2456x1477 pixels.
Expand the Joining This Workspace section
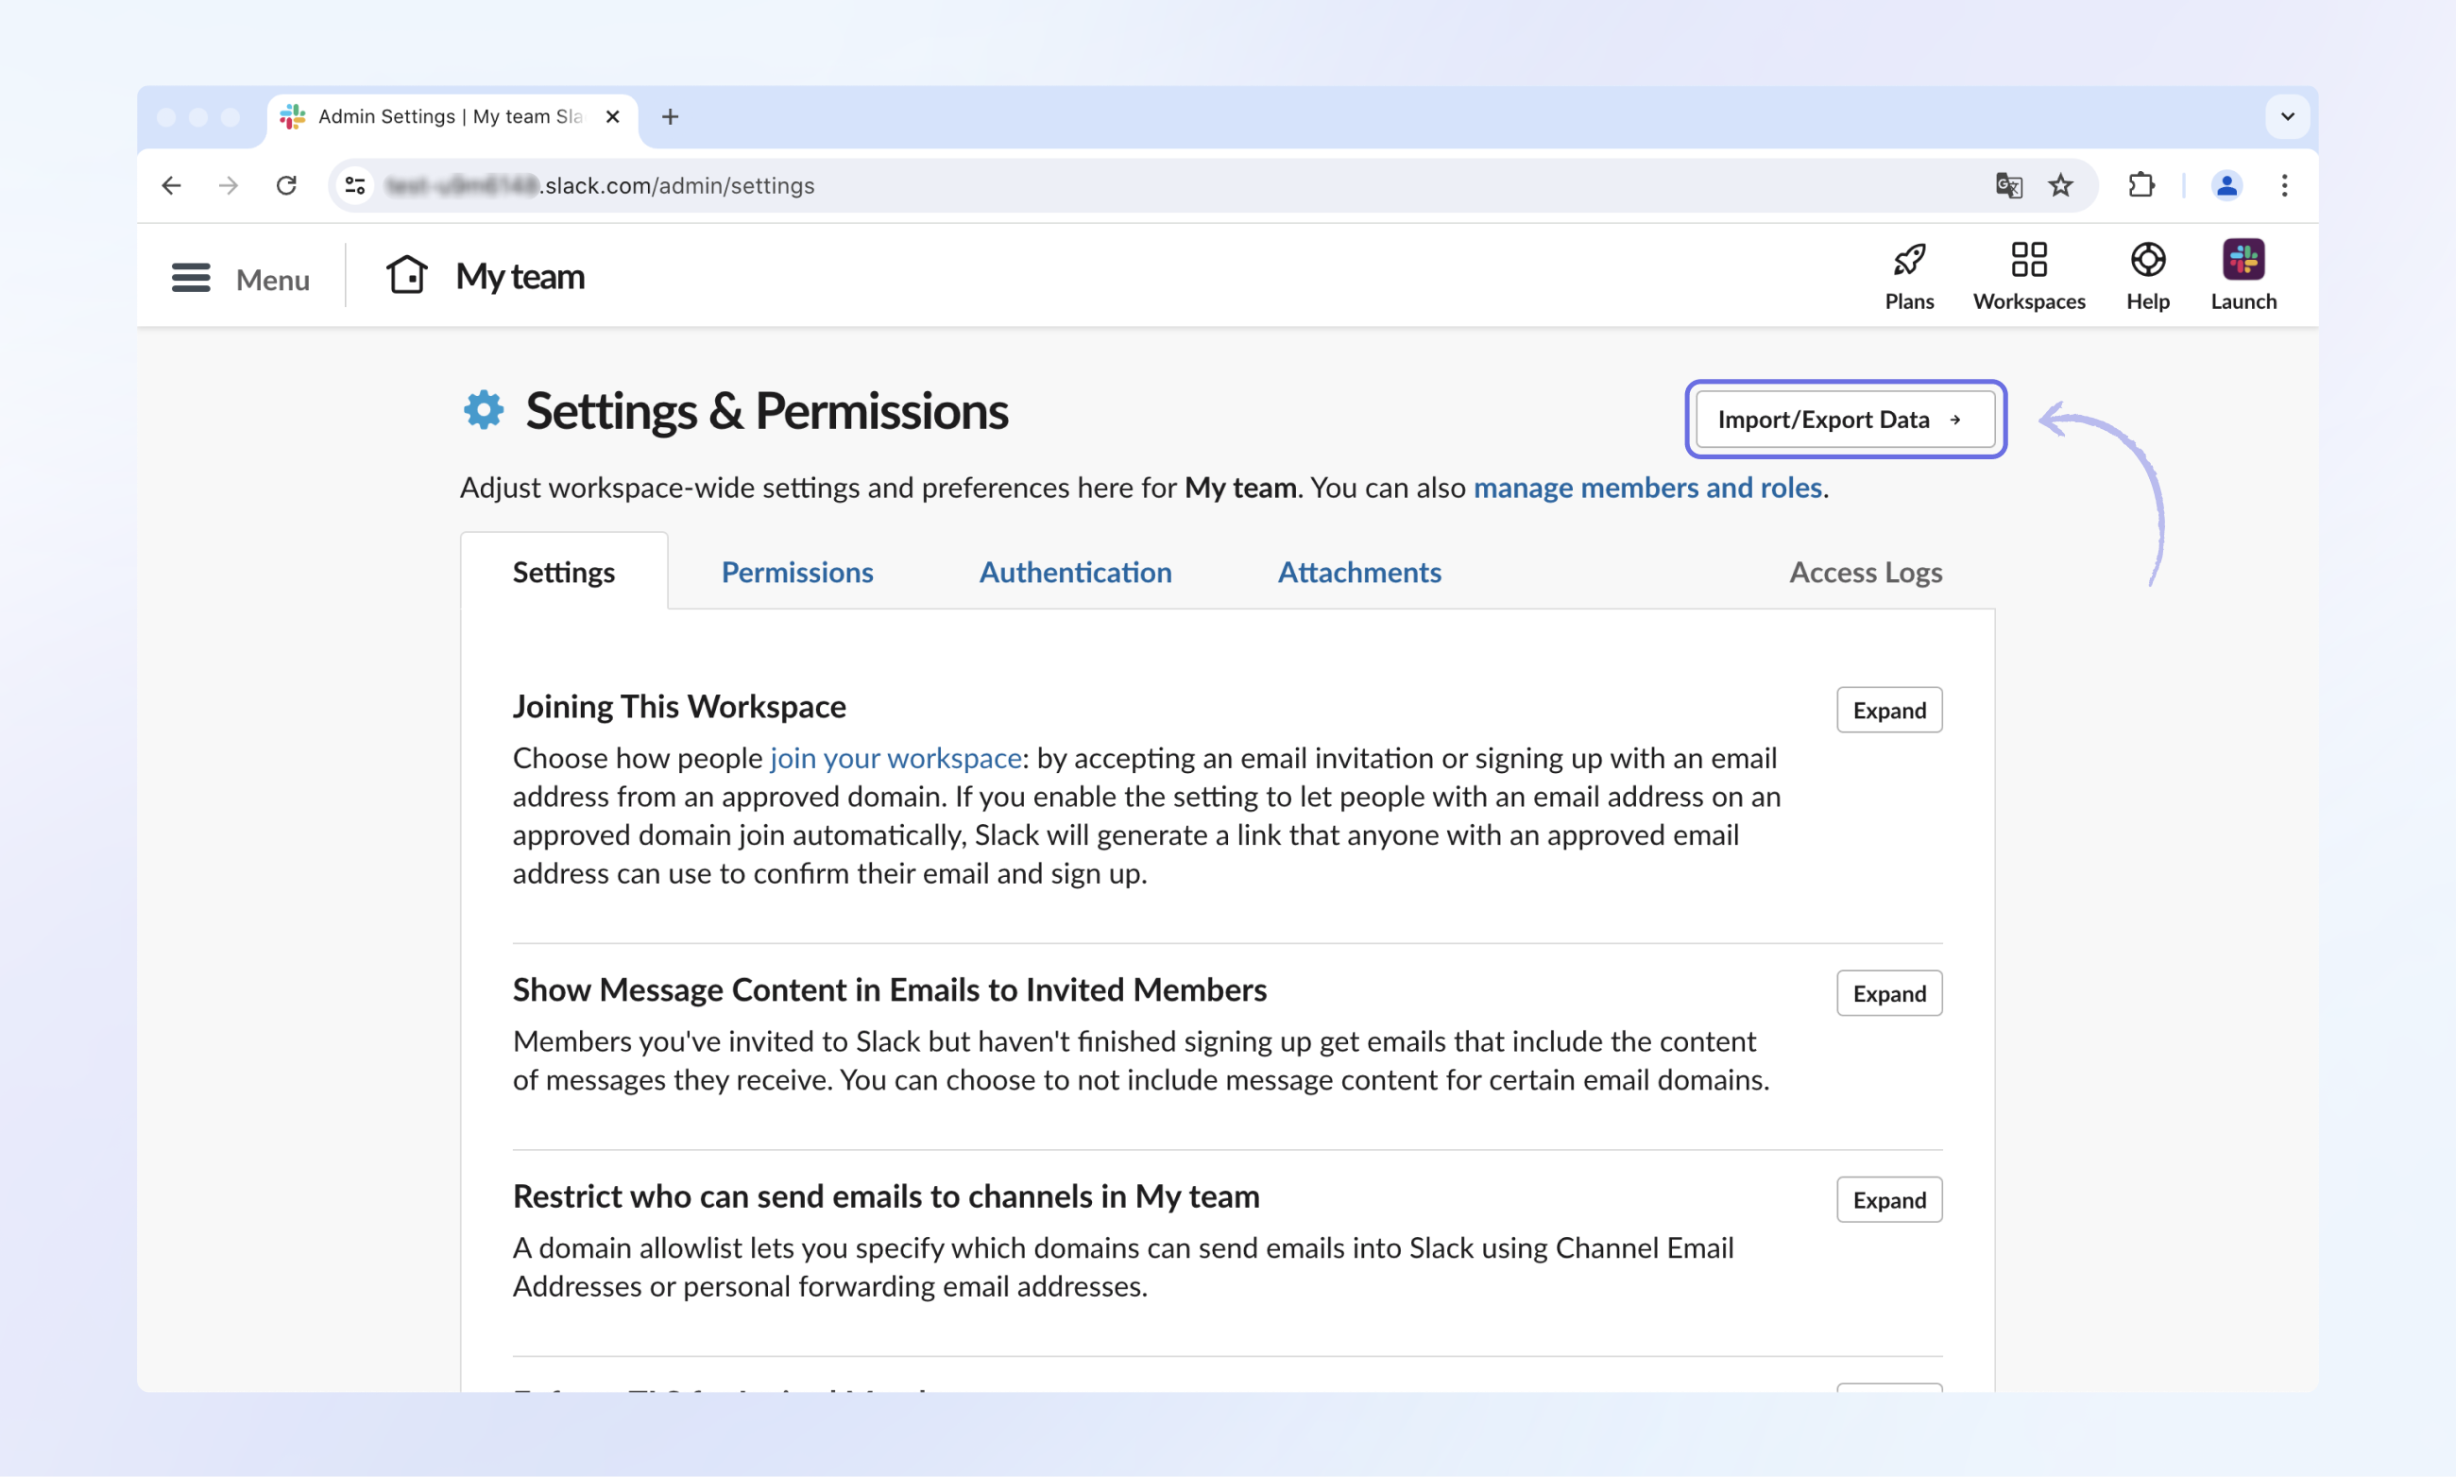(x=1888, y=710)
